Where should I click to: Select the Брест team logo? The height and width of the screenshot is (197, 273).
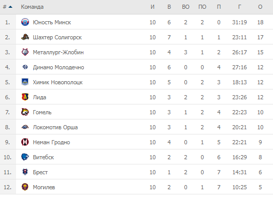click(x=25, y=172)
